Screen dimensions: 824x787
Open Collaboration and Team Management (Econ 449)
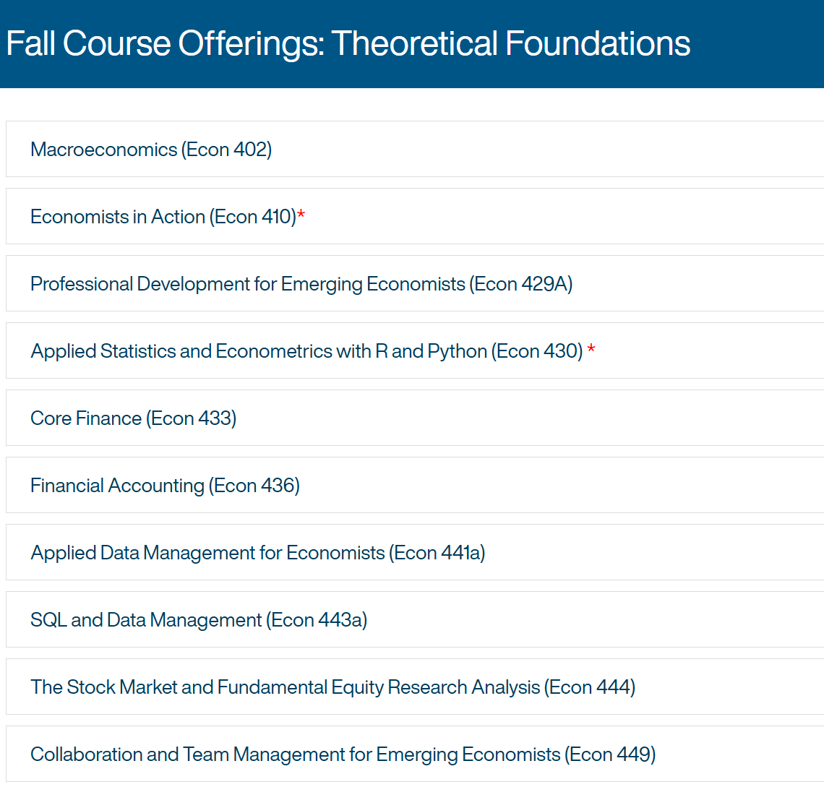click(415, 754)
